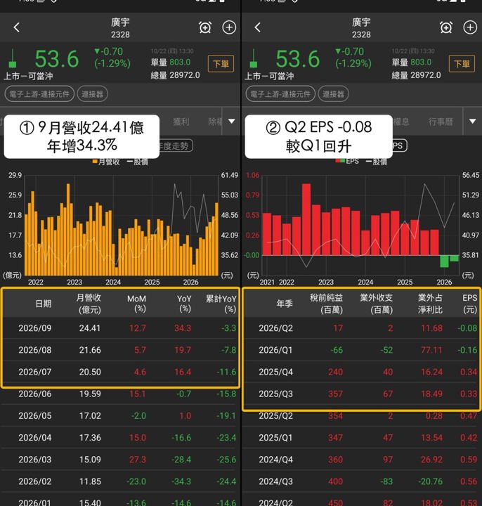The height and width of the screenshot is (506, 482).
Task: Select the 2026/07 revenue row date
Action: pos(35,372)
